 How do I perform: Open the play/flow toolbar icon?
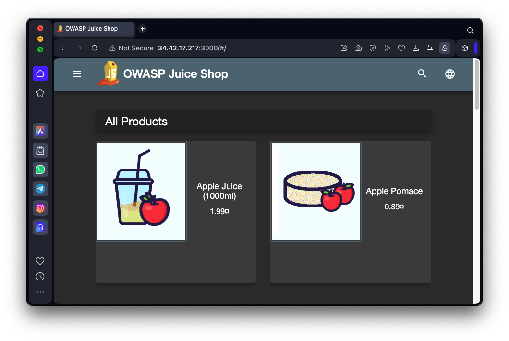click(387, 48)
